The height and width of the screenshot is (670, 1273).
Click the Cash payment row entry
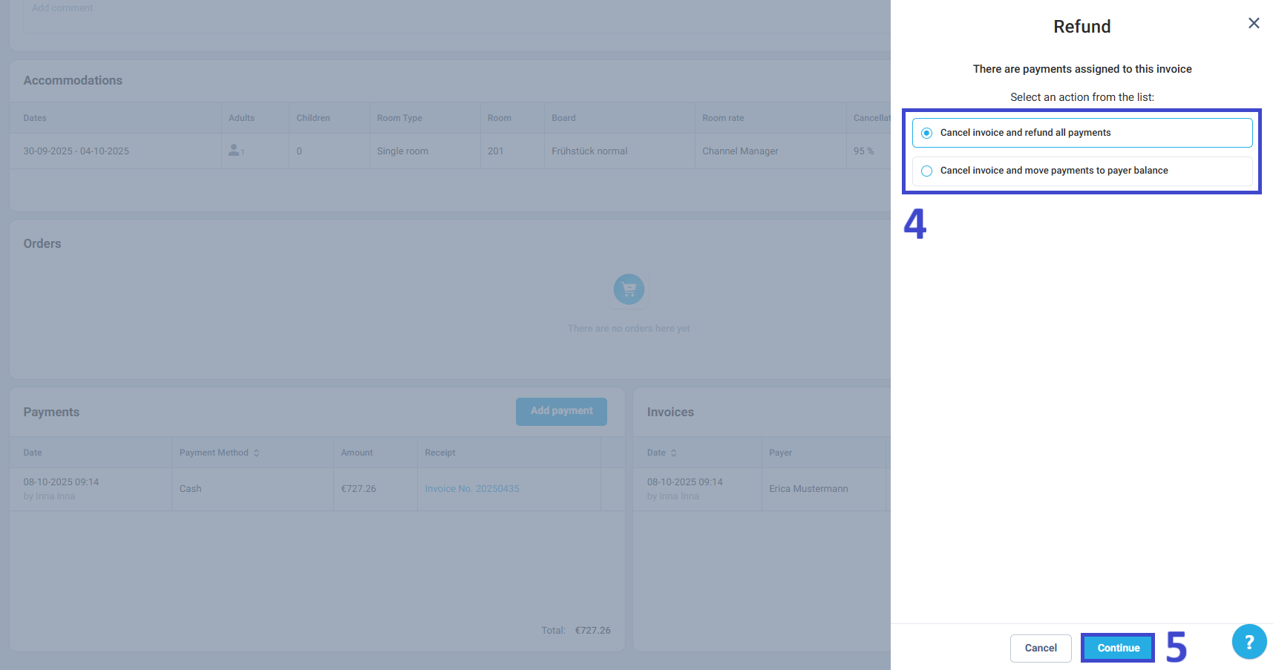tap(191, 489)
